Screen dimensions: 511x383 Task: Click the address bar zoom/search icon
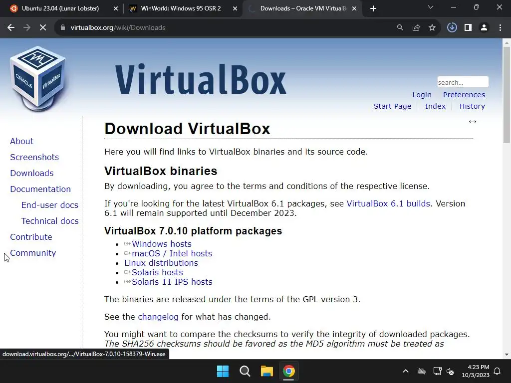click(x=400, y=28)
